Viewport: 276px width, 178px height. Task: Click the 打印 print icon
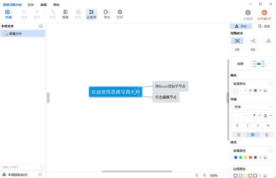(x=120, y=14)
